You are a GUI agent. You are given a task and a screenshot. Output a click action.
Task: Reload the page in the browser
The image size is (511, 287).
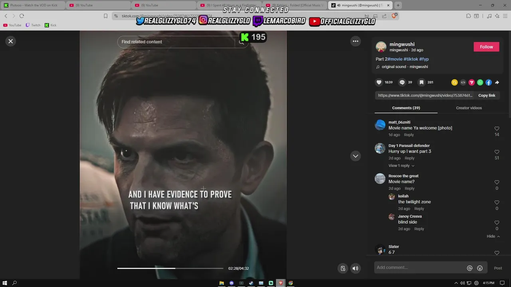[x=22, y=16]
